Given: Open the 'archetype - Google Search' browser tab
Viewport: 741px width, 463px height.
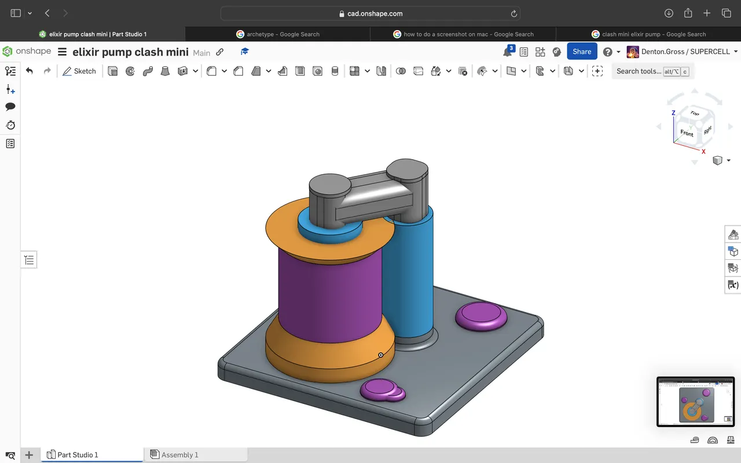Looking at the screenshot, I should click(x=278, y=34).
